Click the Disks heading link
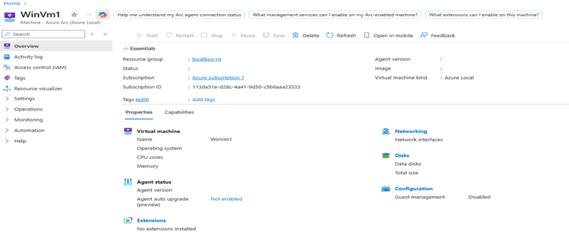Viewport: 569px width, 233px height. tap(402, 156)
